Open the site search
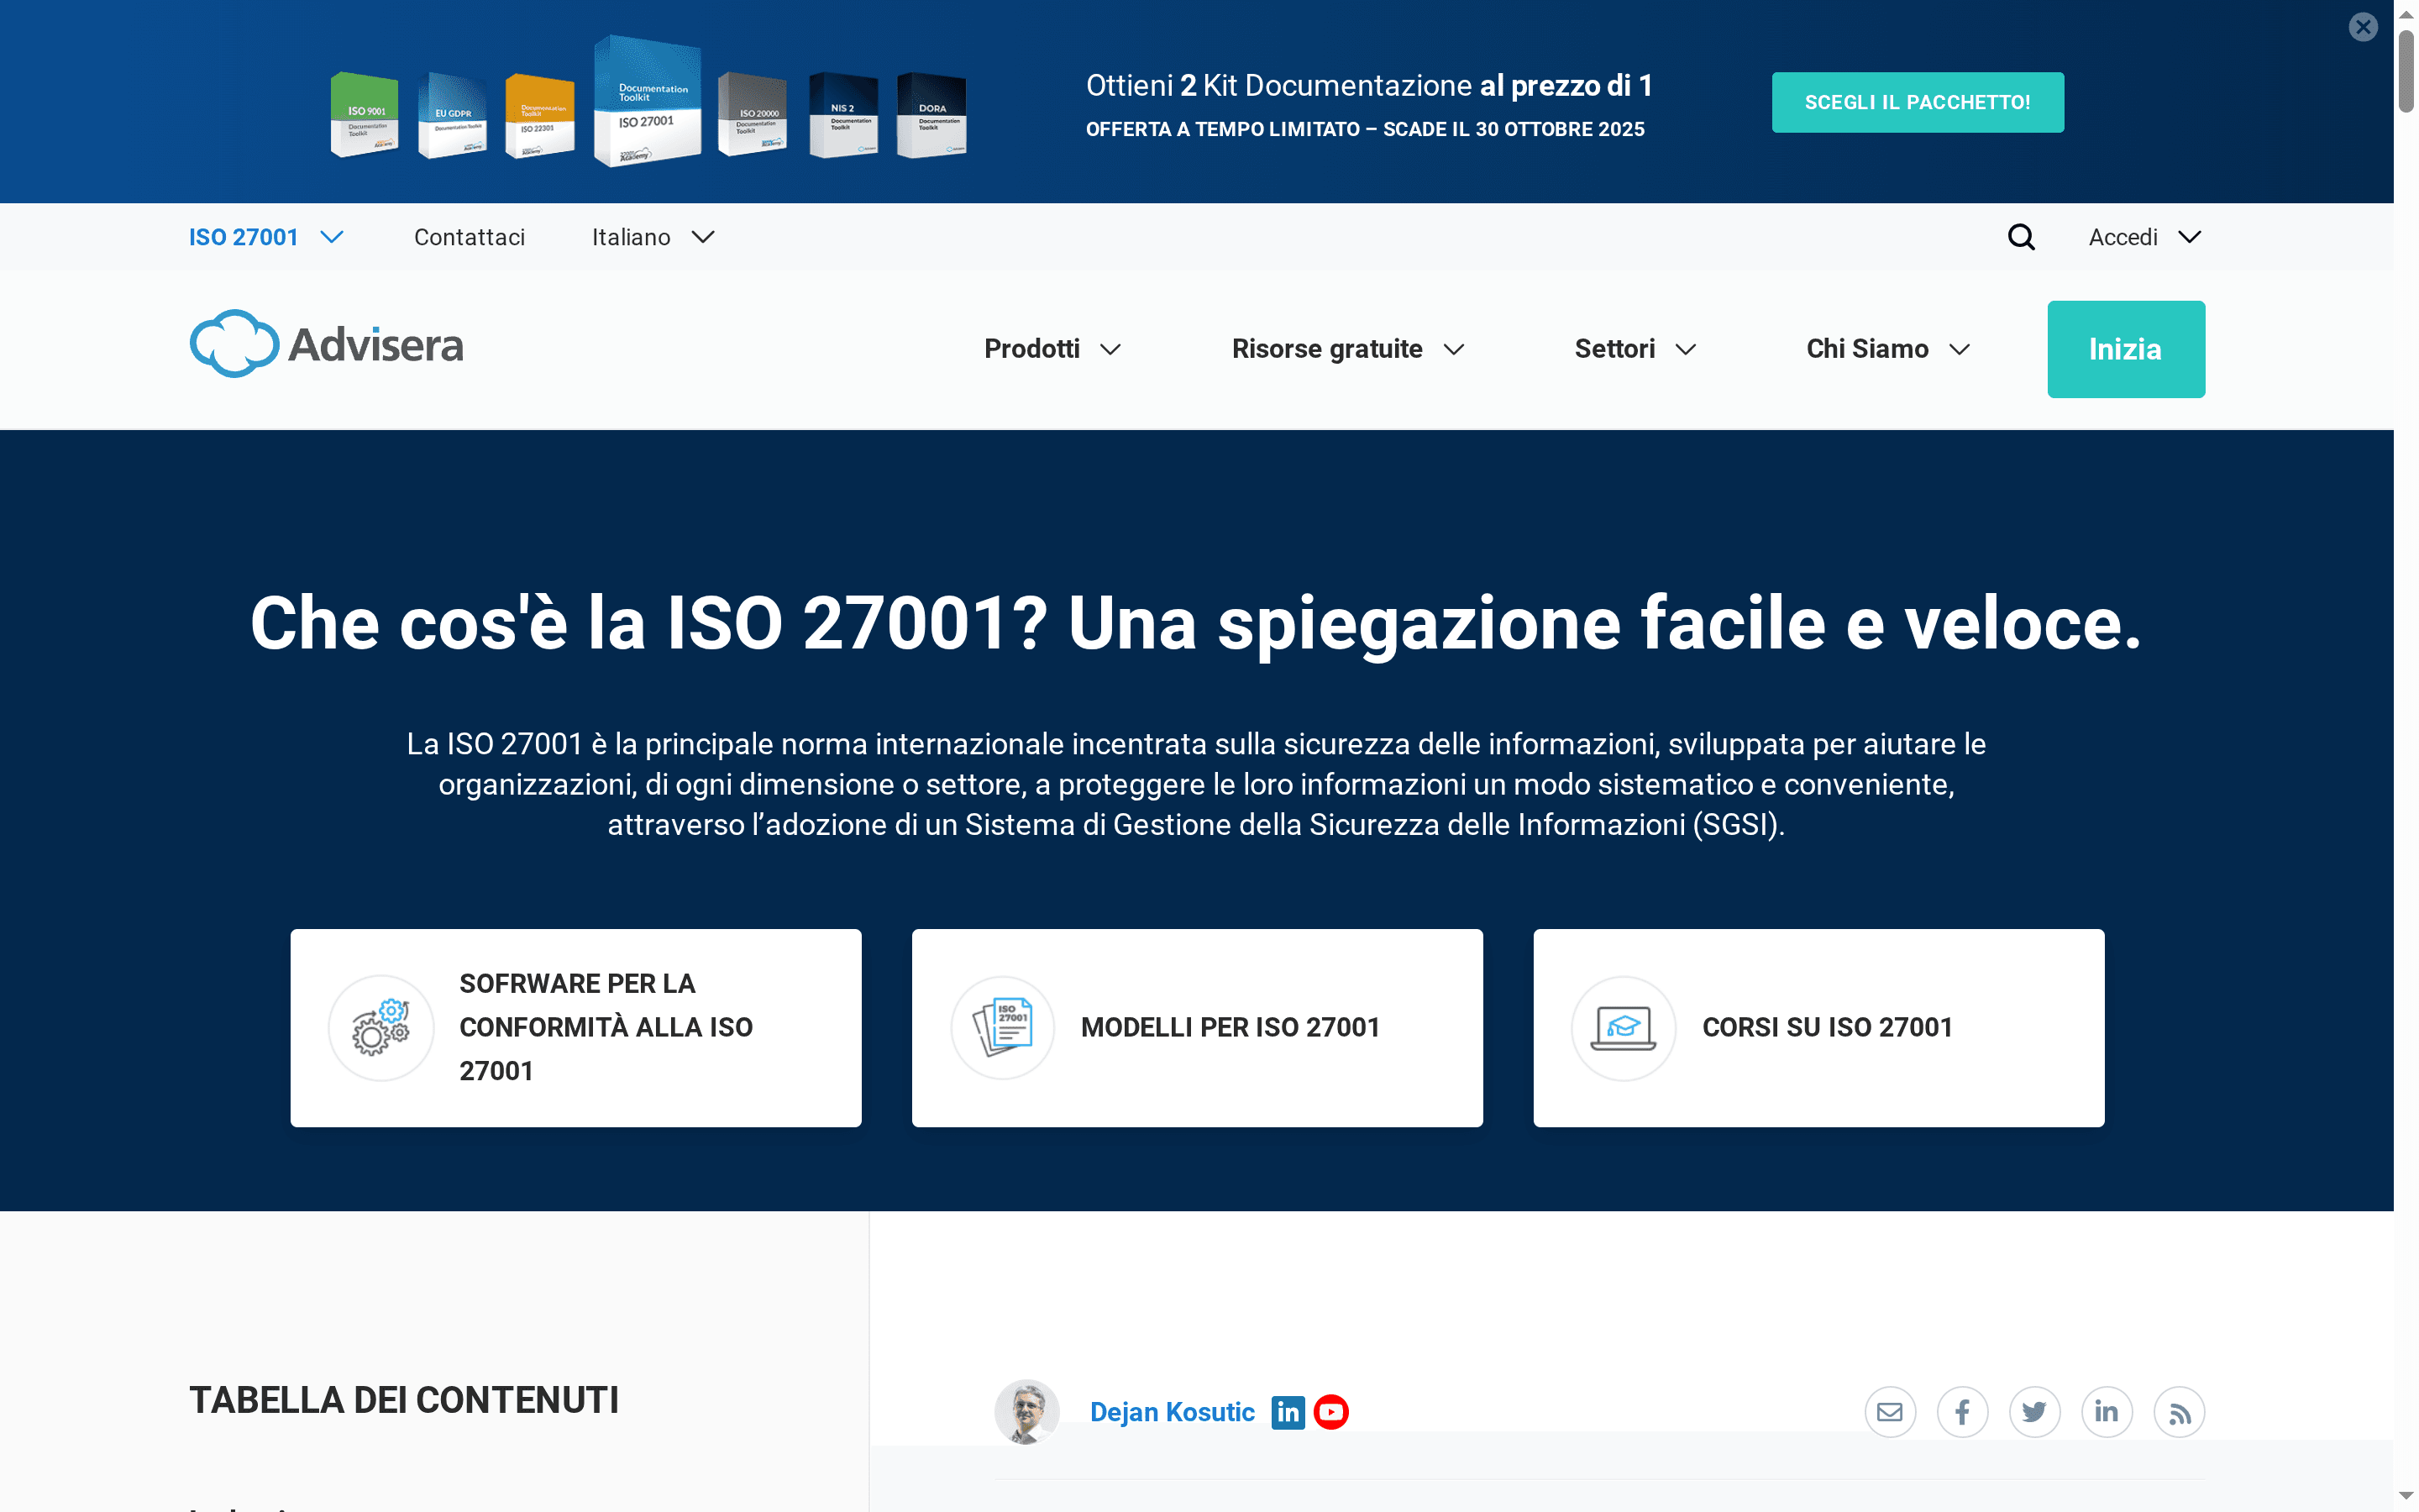 tap(2020, 236)
